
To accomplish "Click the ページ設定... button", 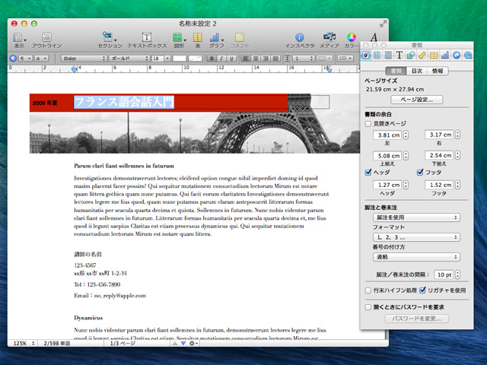I will [416, 100].
